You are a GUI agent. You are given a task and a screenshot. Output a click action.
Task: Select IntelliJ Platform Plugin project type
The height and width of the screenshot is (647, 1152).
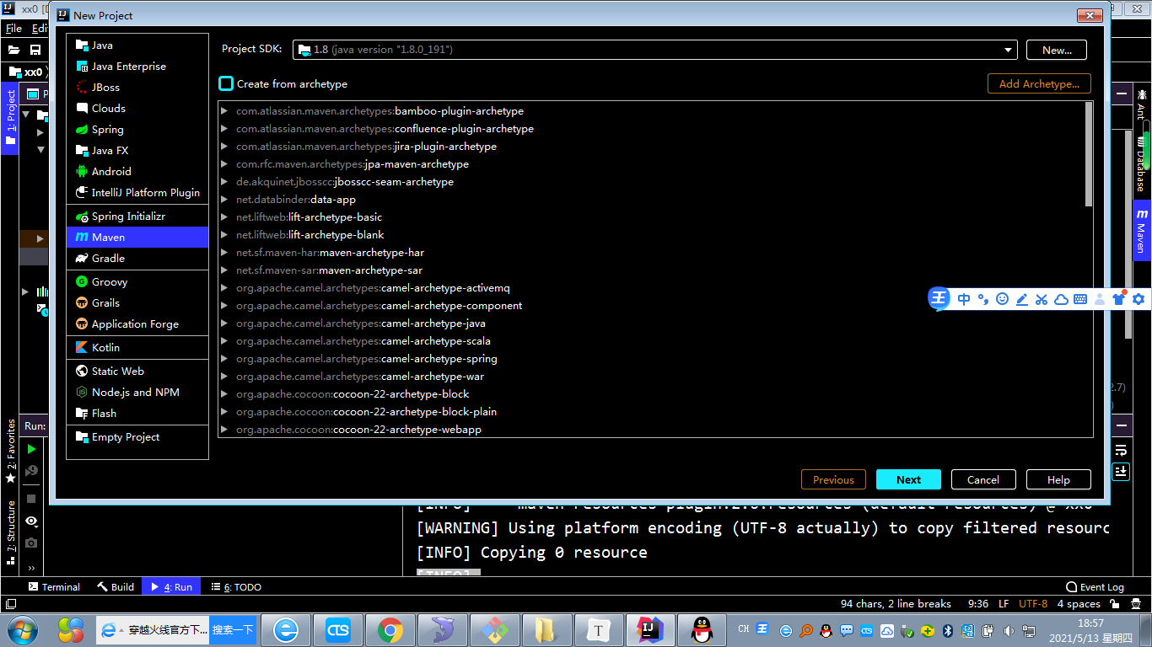tap(137, 193)
